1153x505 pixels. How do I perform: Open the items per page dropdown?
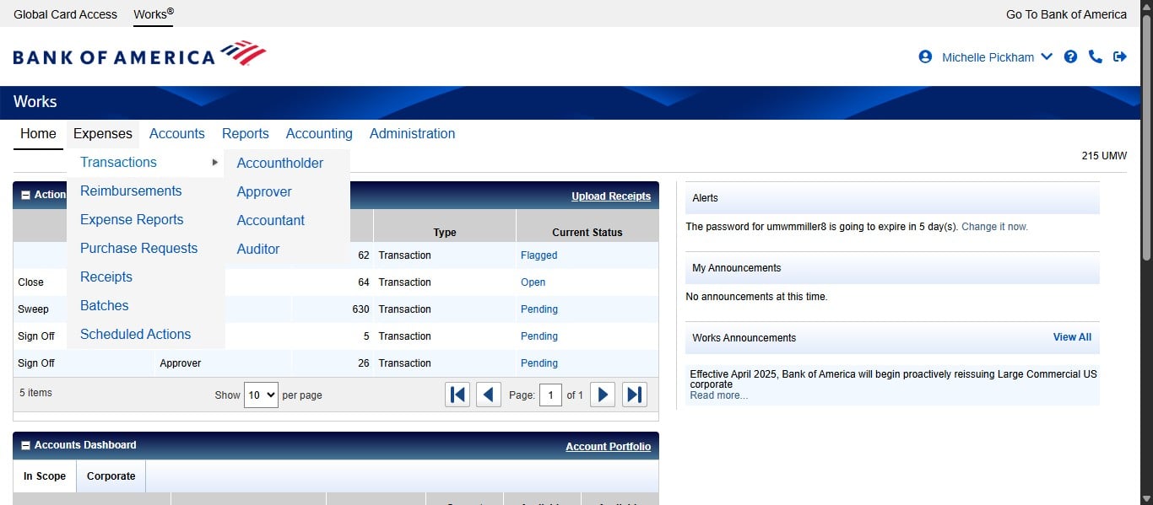[261, 395]
